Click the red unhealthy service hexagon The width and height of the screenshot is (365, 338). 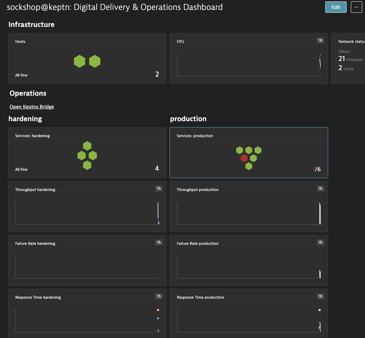[244, 158]
